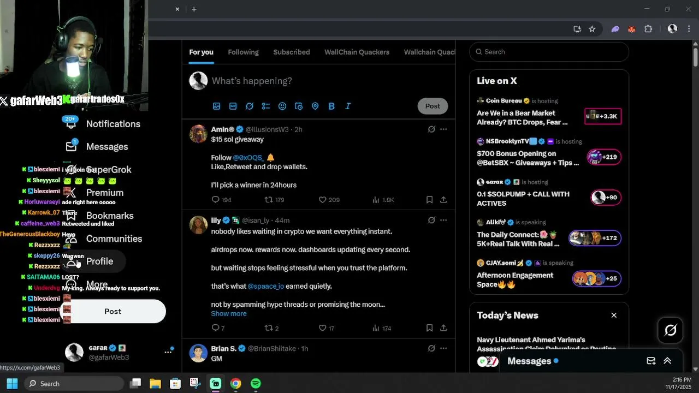Open File Explorer from taskbar
699x393 pixels.
[155, 384]
